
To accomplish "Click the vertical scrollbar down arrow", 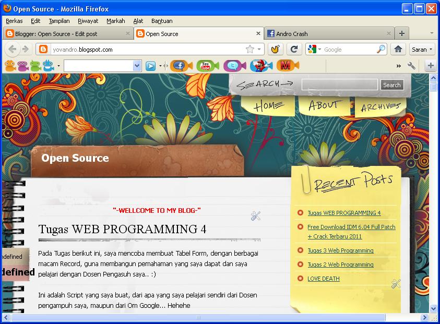I will [433, 308].
